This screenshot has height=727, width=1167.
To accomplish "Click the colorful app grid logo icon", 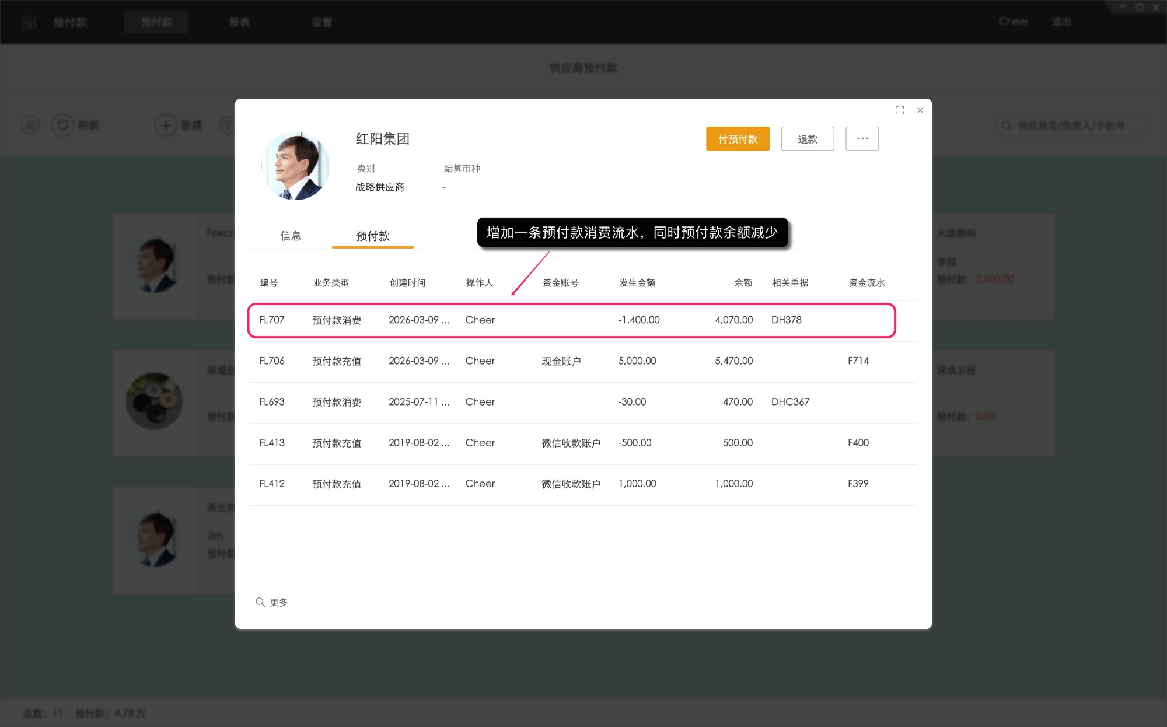I will tap(29, 21).
